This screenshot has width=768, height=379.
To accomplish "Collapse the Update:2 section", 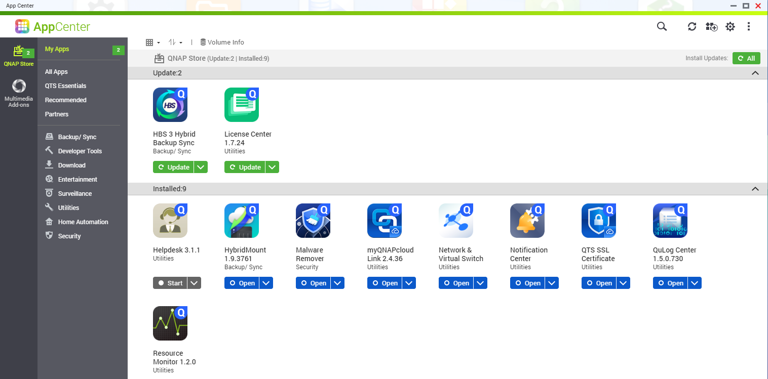I will (755, 73).
